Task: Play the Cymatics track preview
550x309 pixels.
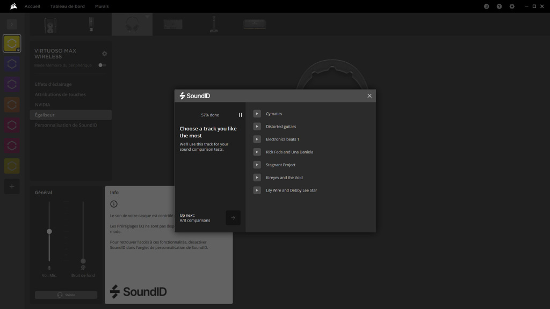Action: pyautogui.click(x=257, y=114)
